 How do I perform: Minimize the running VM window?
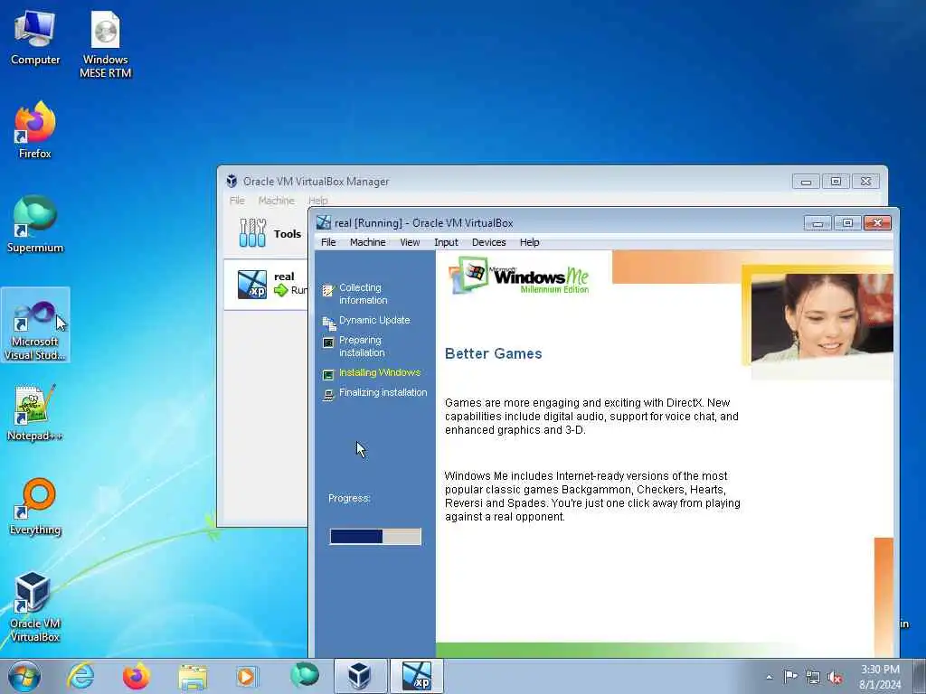coord(817,223)
